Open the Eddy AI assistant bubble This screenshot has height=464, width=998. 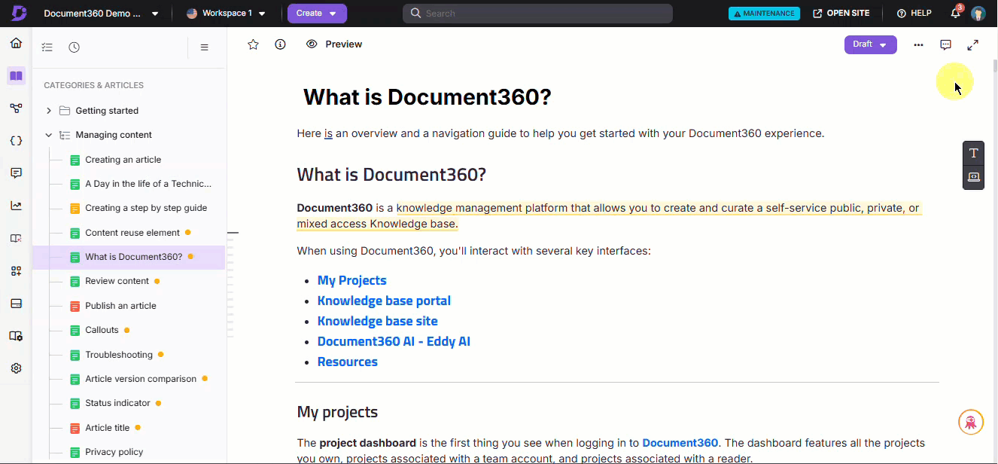pos(970,422)
